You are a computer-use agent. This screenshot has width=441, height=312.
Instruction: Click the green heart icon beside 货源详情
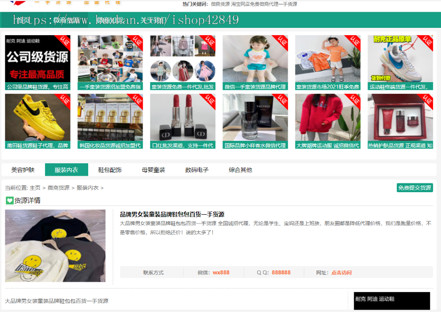(10, 201)
